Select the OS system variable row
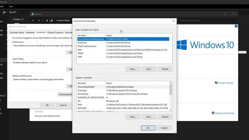The width and height of the screenshot is (249, 140). tap(123, 101)
